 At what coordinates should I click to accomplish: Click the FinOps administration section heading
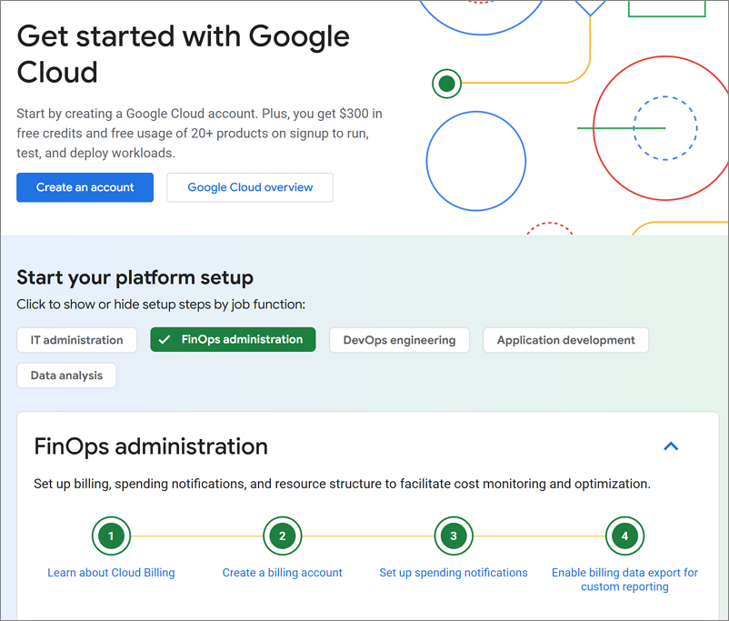pos(151,446)
